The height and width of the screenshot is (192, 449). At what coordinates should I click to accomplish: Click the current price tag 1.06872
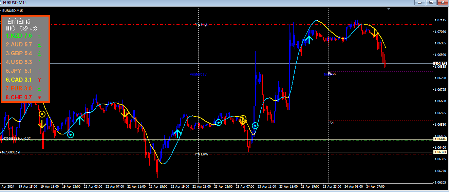[x=440, y=64]
